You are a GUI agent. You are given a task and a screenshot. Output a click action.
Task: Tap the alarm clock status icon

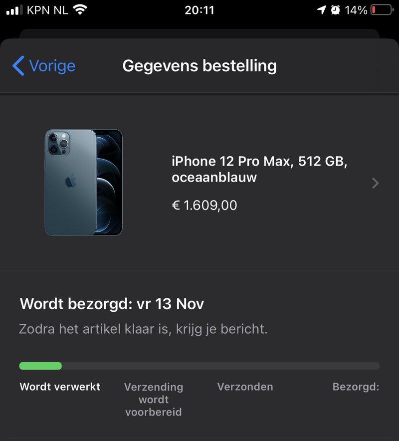pos(335,10)
